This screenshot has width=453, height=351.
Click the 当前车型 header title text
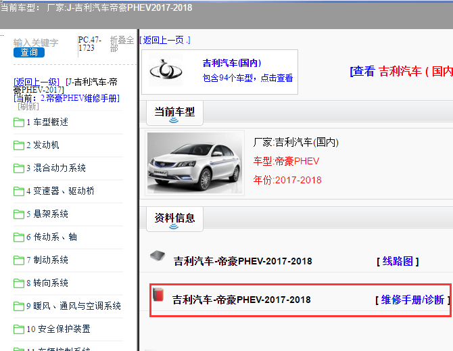(x=174, y=112)
